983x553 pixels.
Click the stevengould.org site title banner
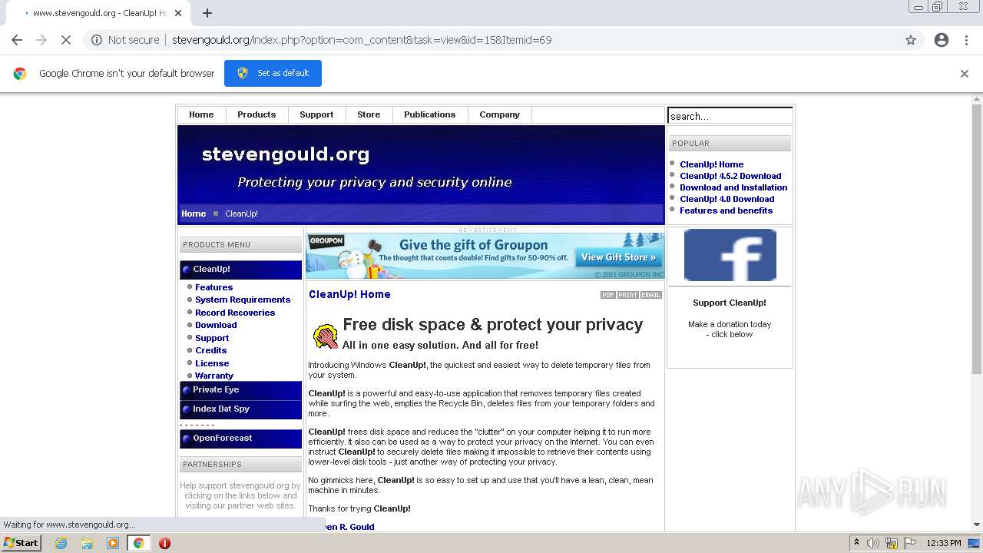tap(286, 154)
